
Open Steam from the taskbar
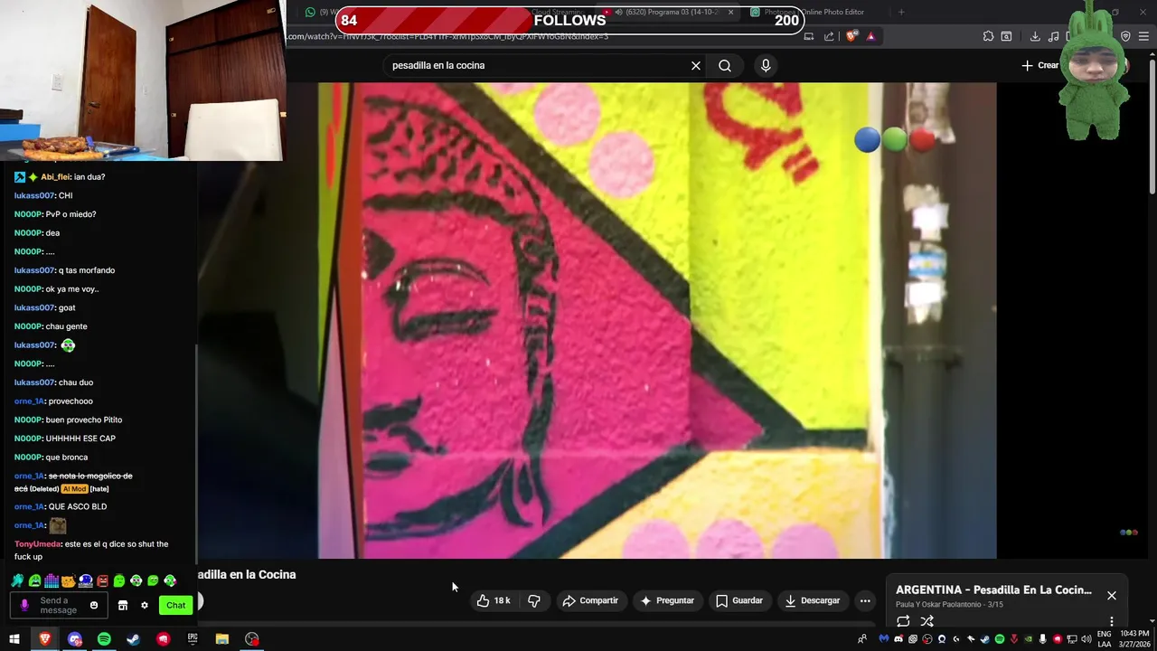(133, 639)
